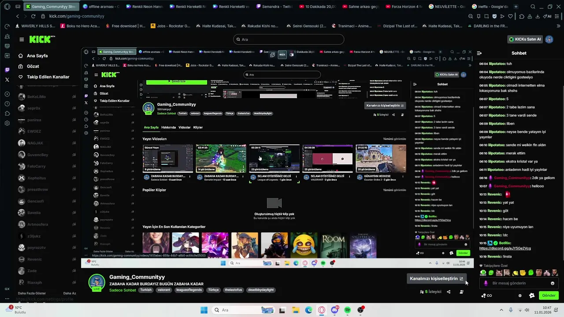Open Twitch in the Opera sidebar

point(7,70)
